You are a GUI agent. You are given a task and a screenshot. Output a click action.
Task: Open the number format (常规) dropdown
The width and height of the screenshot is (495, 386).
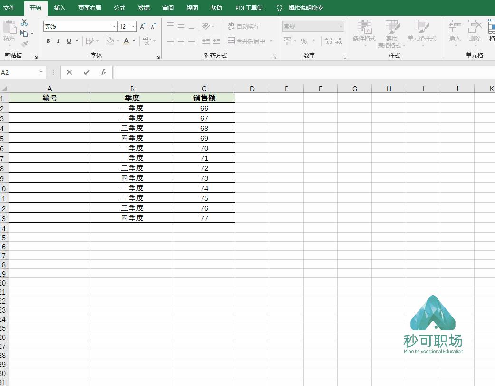341,26
